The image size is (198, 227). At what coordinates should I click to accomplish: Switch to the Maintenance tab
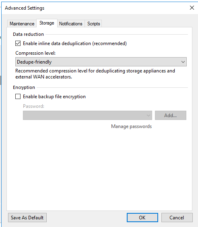pos(22,24)
